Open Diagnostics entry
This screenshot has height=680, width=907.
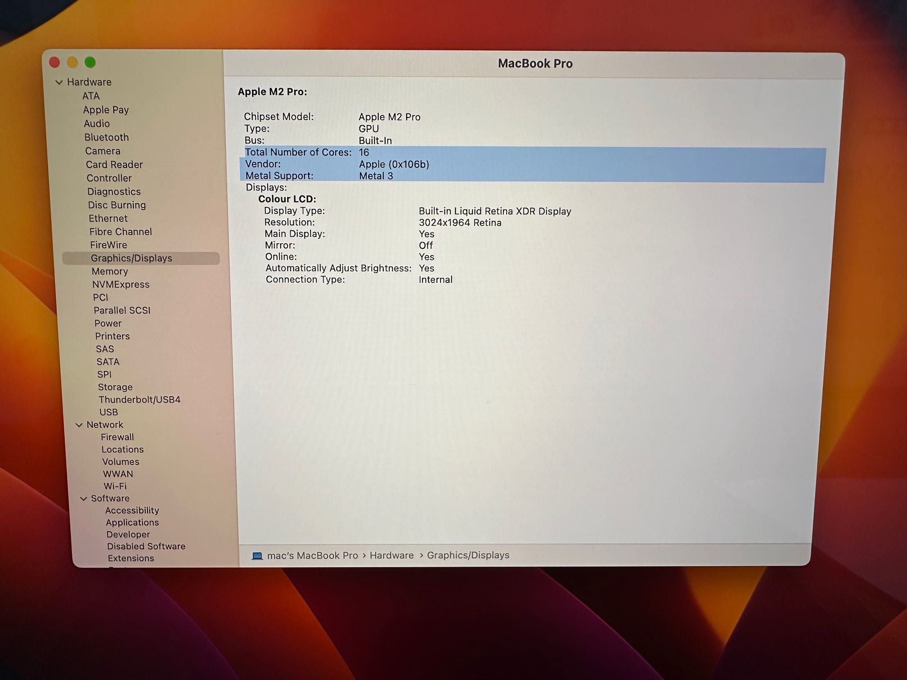pos(114,192)
